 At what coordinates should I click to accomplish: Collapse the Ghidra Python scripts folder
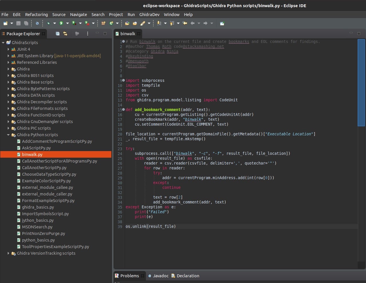(x=8, y=135)
